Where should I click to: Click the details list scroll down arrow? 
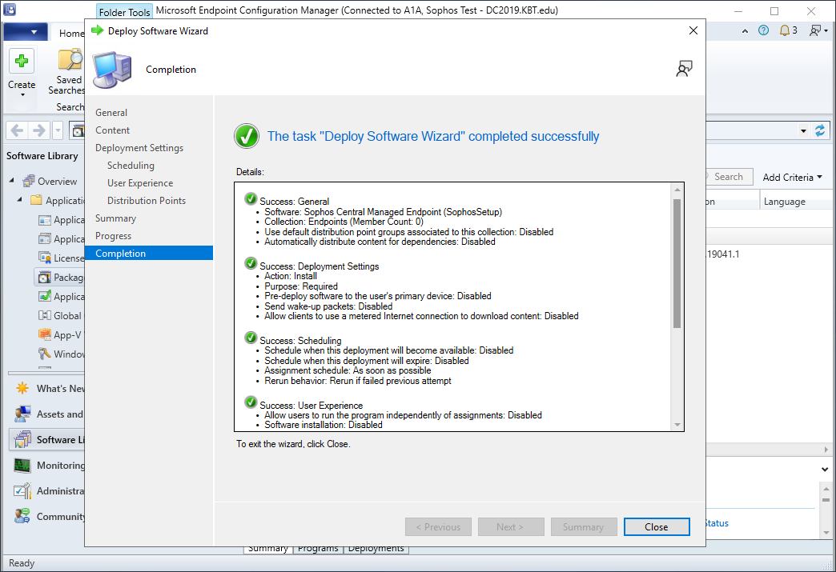coord(677,425)
